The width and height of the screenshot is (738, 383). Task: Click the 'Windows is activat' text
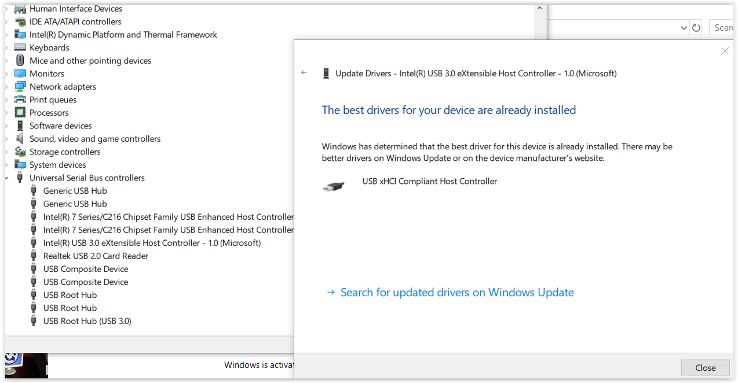260,365
